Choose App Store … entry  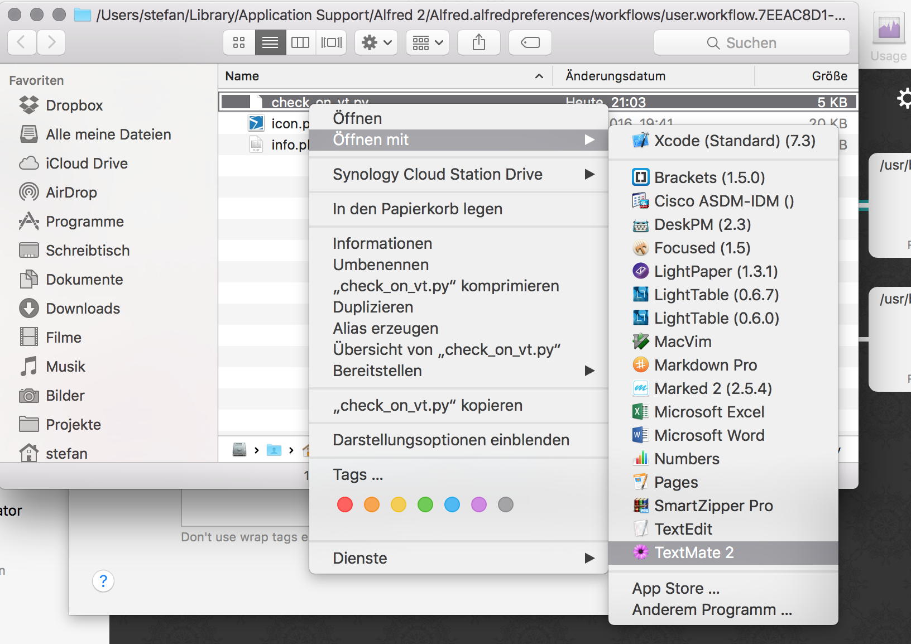coord(723,588)
